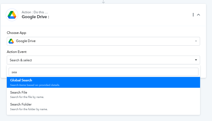Click the small Drive icon in Choose App field
This screenshot has width=212, height=121.
click(11, 41)
